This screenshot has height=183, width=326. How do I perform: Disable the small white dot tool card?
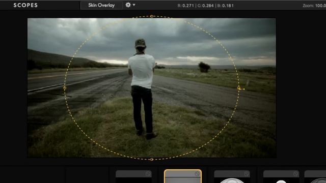click(295, 174)
